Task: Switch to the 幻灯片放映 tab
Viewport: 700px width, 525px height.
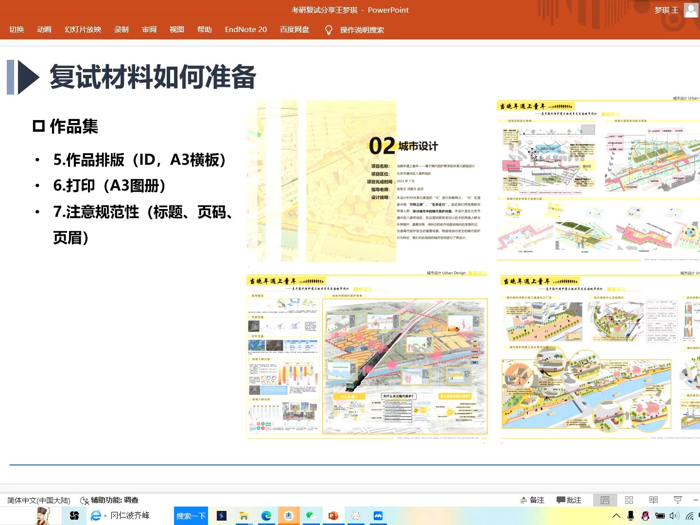Action: pyautogui.click(x=83, y=30)
